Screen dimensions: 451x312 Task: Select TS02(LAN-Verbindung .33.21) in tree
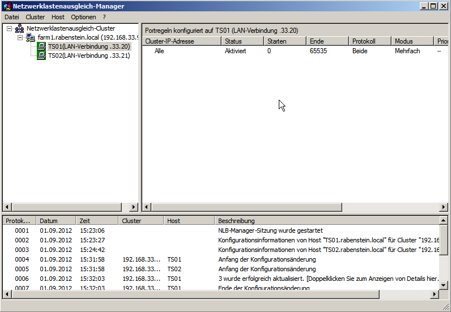coord(88,55)
